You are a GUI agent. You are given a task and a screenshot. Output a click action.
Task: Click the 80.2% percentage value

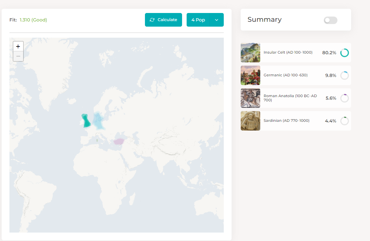pos(329,53)
